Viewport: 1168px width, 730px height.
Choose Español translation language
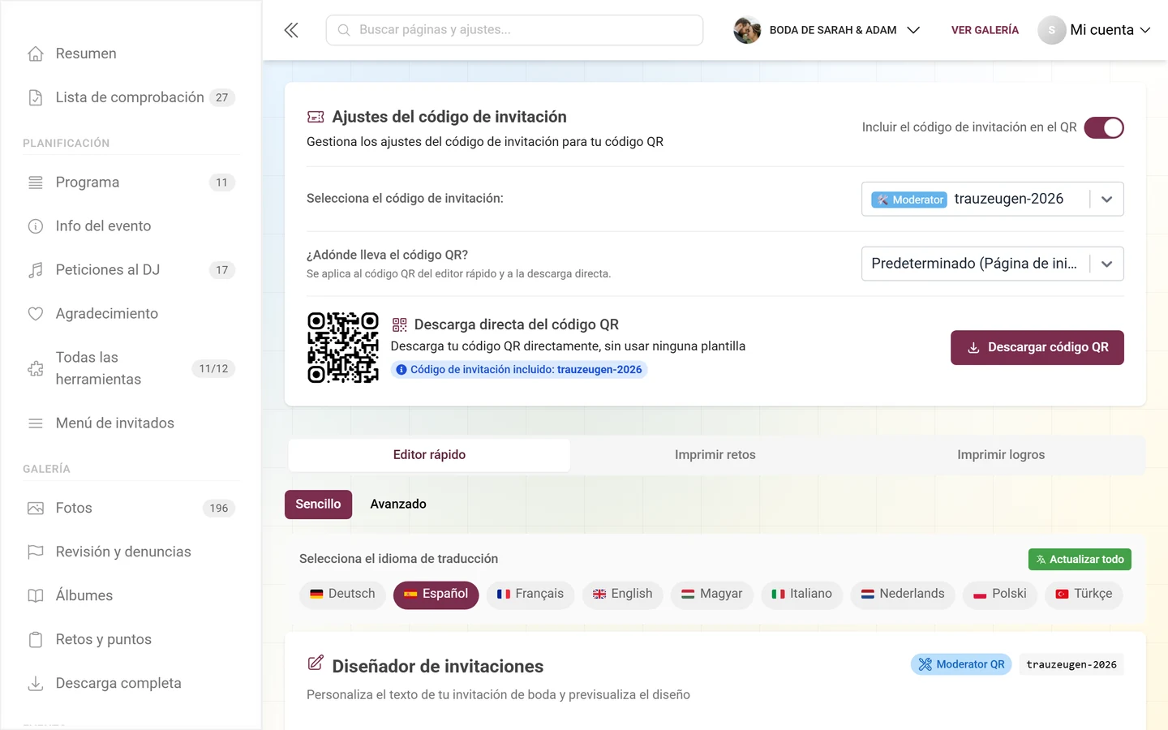pos(436,595)
